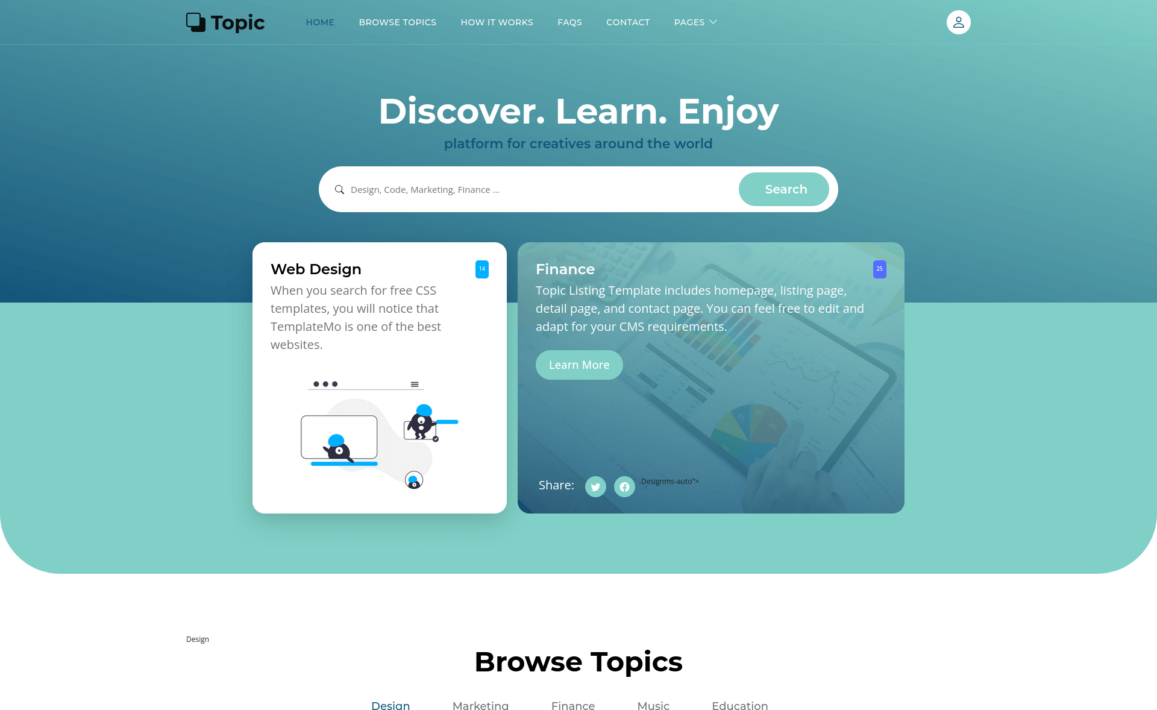The image size is (1157, 710).
Task: Click the search magnifying glass icon
Action: pos(340,189)
